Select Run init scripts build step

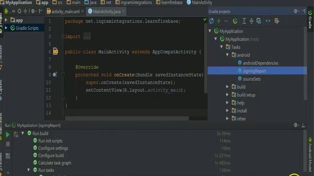[50, 141]
